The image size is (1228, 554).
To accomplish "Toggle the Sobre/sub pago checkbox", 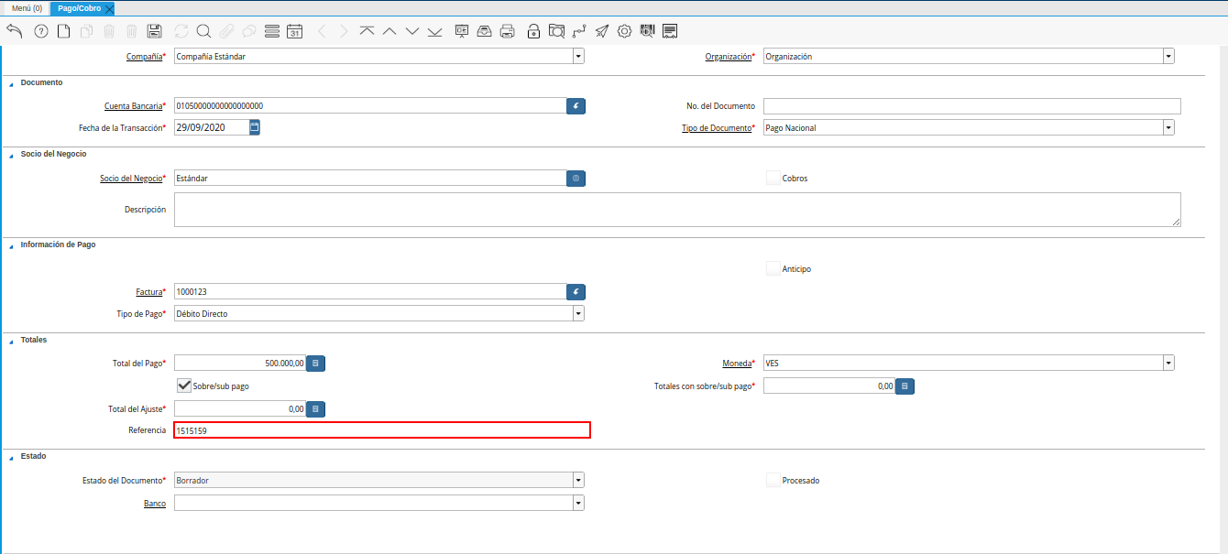I will click(x=184, y=386).
